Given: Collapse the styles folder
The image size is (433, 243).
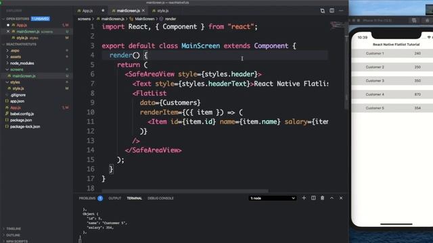Looking at the screenshot, I should (x=15, y=82).
